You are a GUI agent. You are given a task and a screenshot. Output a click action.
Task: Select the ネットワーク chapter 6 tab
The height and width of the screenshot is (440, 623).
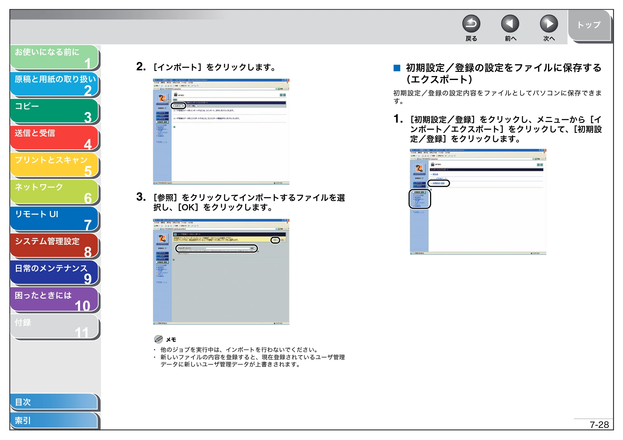pos(55,192)
